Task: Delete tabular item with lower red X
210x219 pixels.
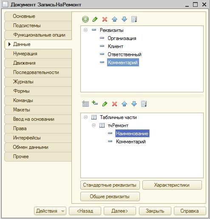Action: pos(114,104)
